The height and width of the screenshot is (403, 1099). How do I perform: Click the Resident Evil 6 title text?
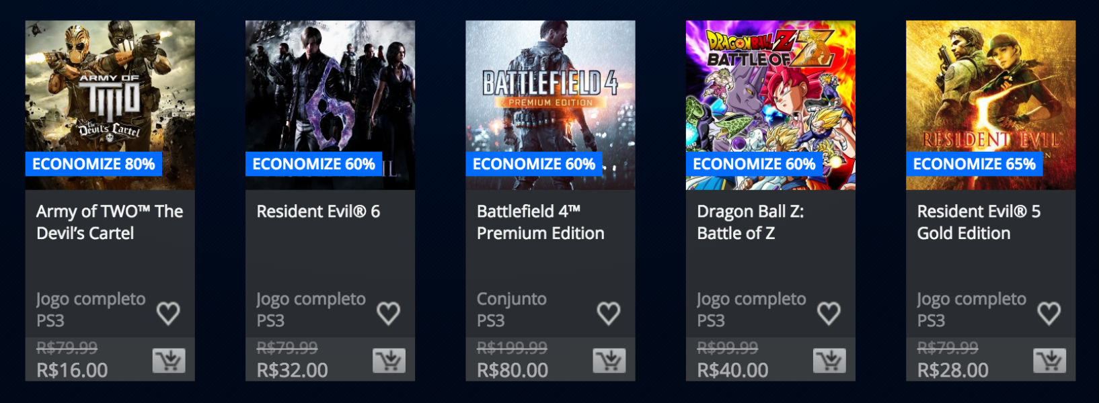click(318, 212)
